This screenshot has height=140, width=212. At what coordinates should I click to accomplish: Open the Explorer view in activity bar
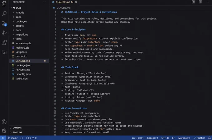tap(4, 3)
